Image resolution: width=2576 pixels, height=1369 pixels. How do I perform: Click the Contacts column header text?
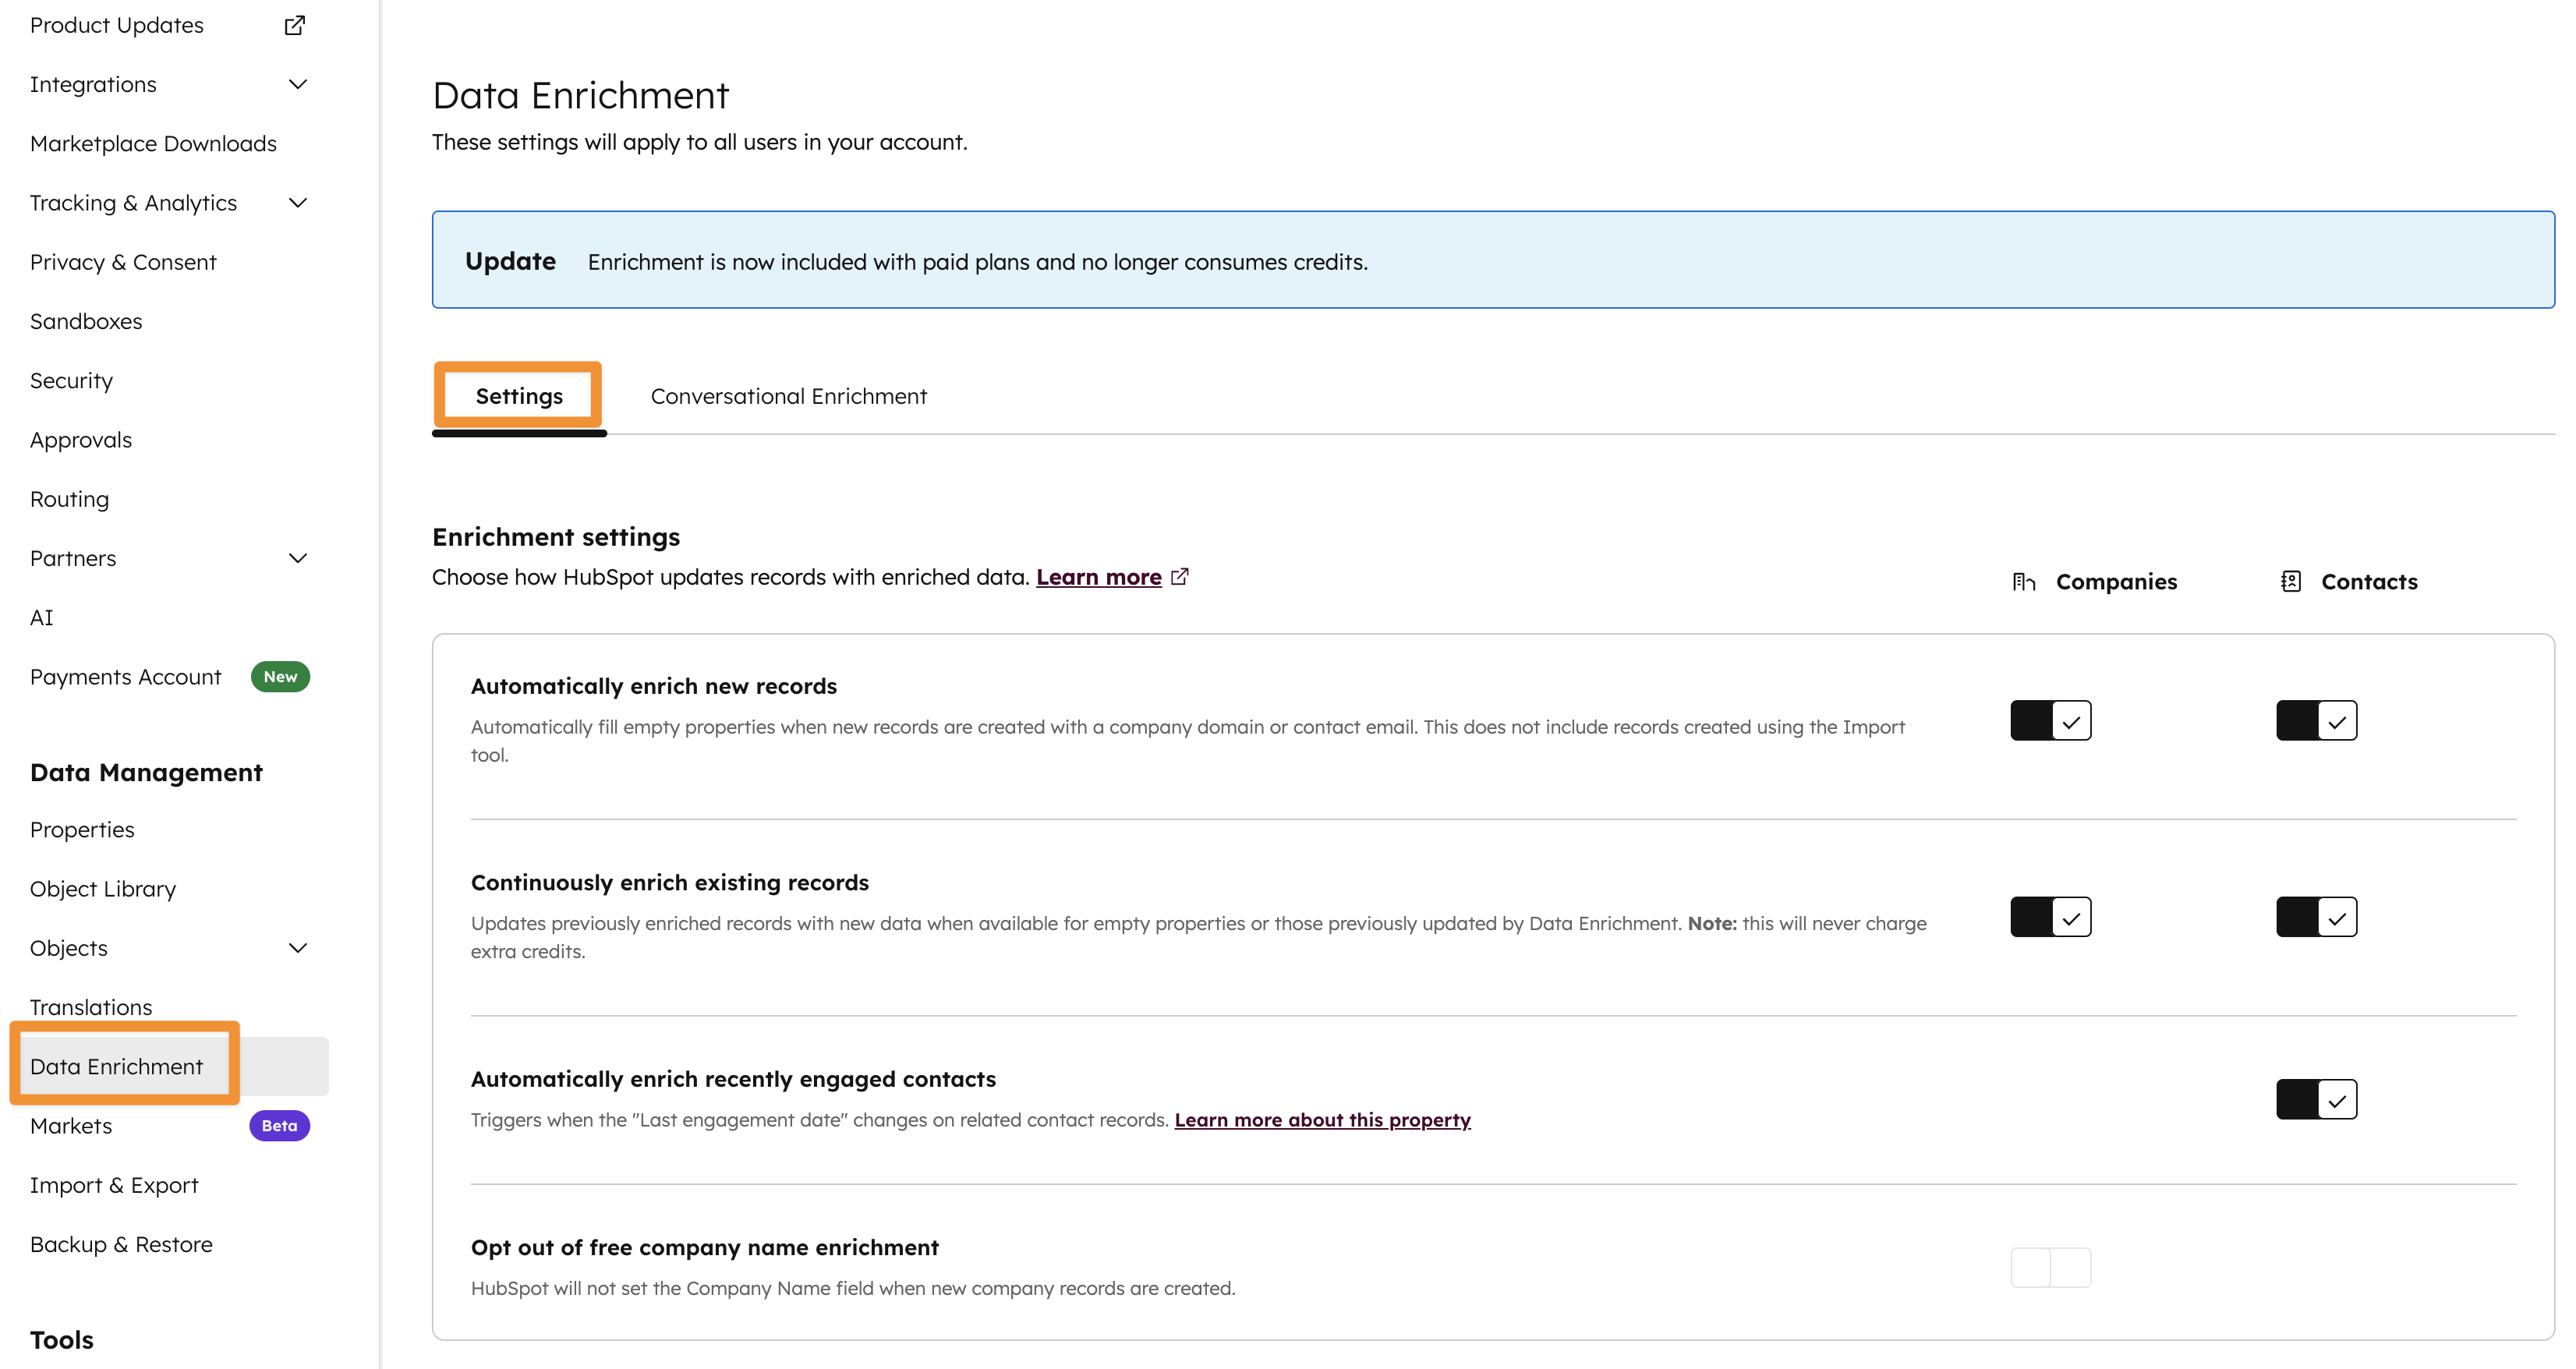[x=2369, y=582]
